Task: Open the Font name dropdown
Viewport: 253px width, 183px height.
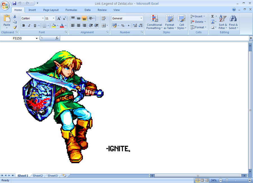Action: click(43, 18)
